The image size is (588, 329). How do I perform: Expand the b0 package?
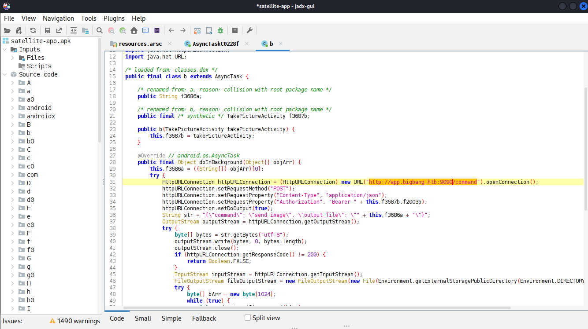pos(13,141)
